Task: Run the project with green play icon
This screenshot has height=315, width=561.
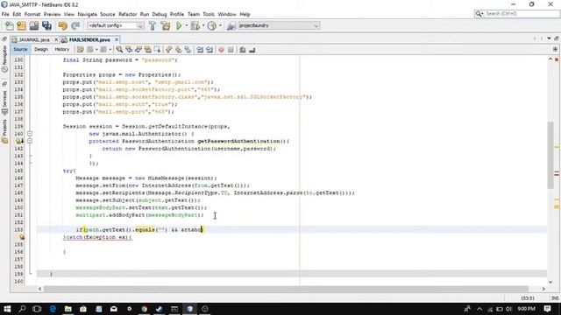Action: 179,25
